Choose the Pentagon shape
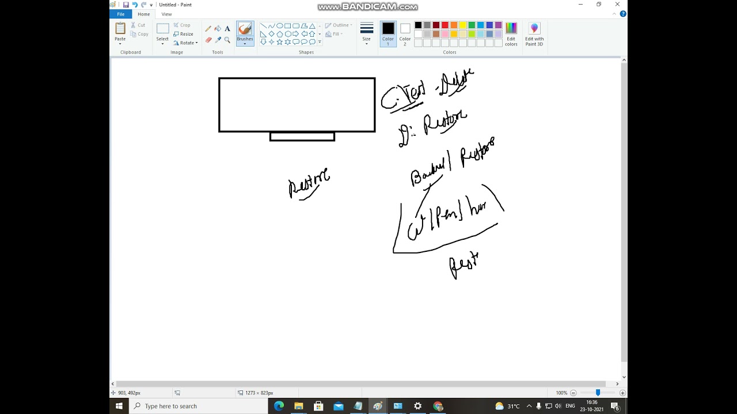 pyautogui.click(x=279, y=34)
